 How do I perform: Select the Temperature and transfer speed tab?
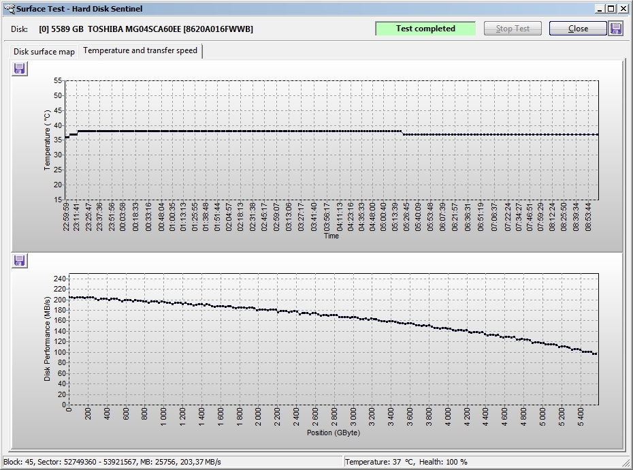[140, 51]
